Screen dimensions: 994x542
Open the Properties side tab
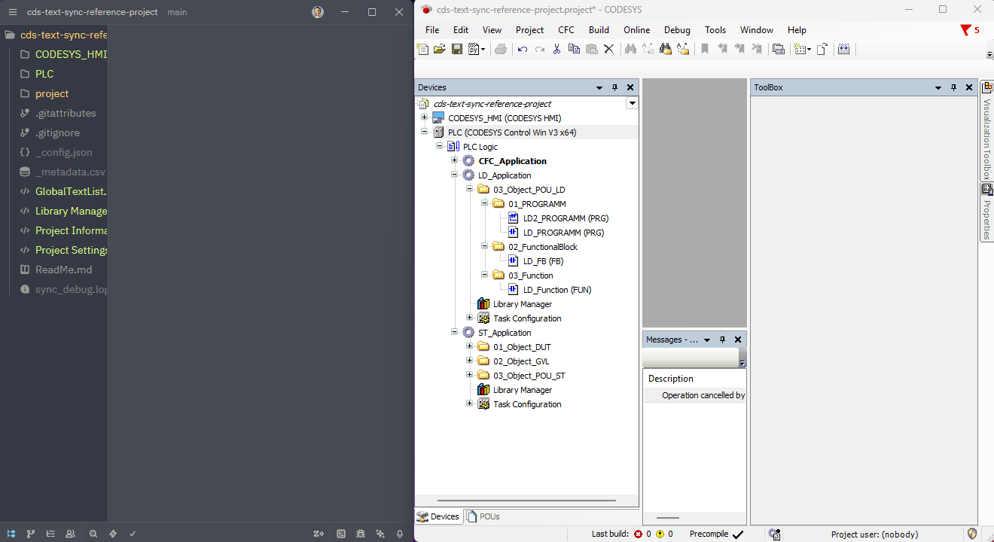(x=986, y=212)
